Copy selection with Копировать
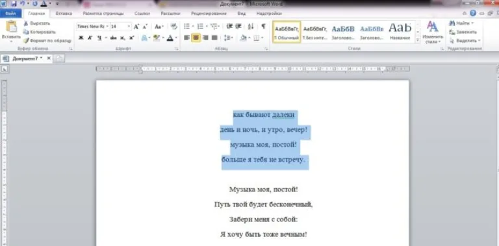Screen dimensions: 499x246 (40, 32)
